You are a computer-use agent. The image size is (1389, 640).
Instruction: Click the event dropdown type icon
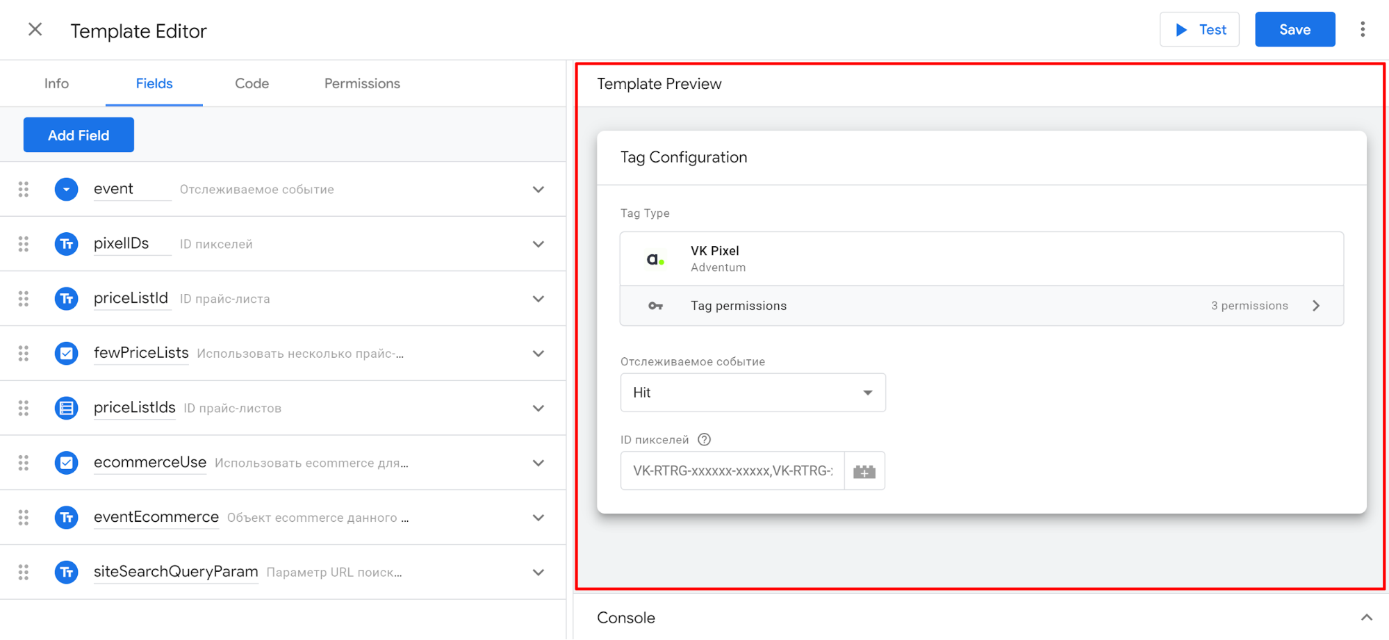point(66,189)
